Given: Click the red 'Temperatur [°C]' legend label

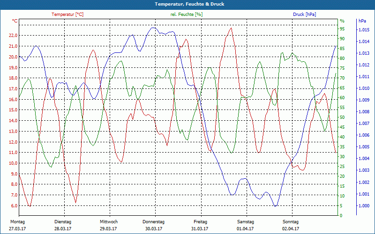Looking at the screenshot, I should click(x=67, y=15).
